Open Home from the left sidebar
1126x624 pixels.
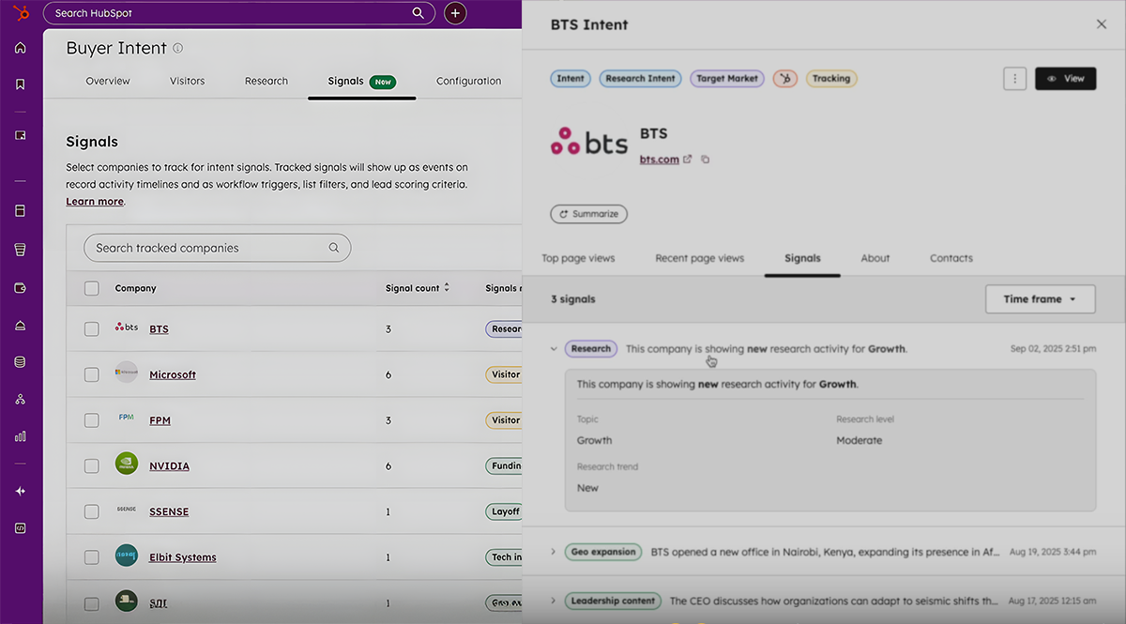20,47
